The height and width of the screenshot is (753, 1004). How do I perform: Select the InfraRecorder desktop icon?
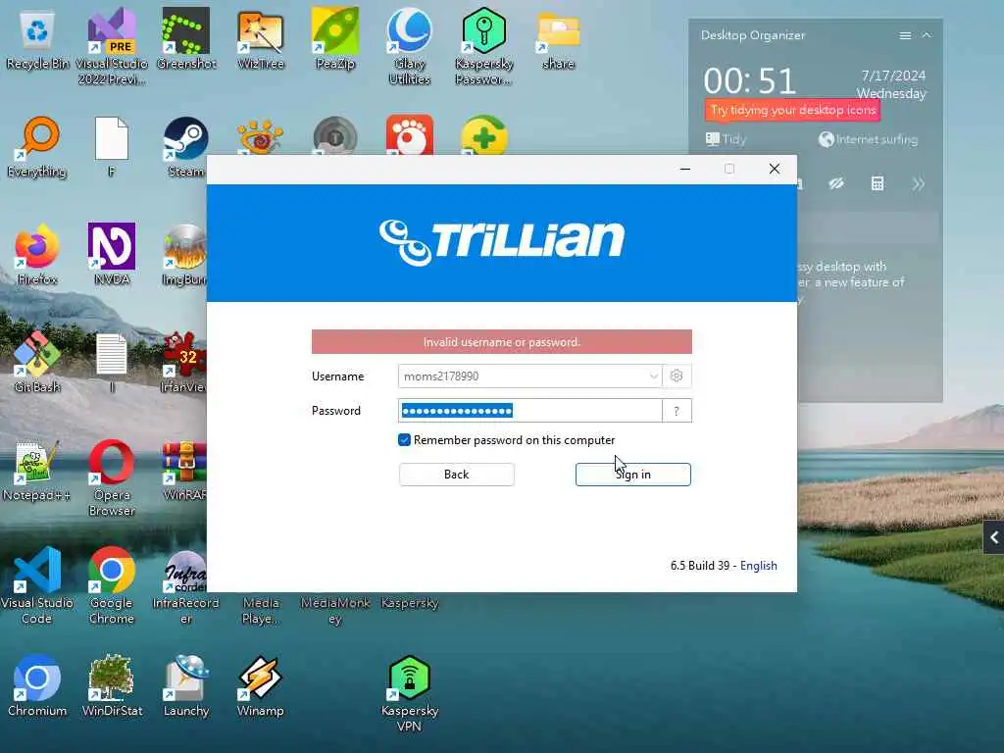pos(185,586)
